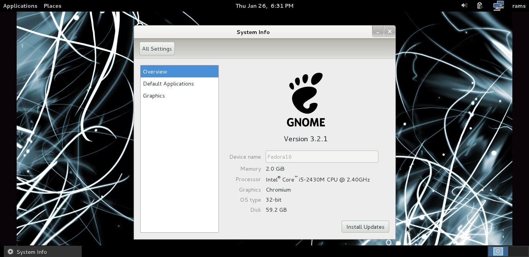Click the Version 3.2.1 text
Viewport: 529px width, 257px height.
pos(306,139)
